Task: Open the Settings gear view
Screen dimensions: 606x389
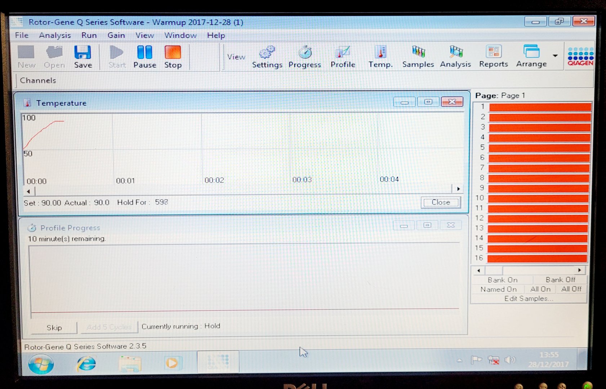Action: tap(267, 57)
